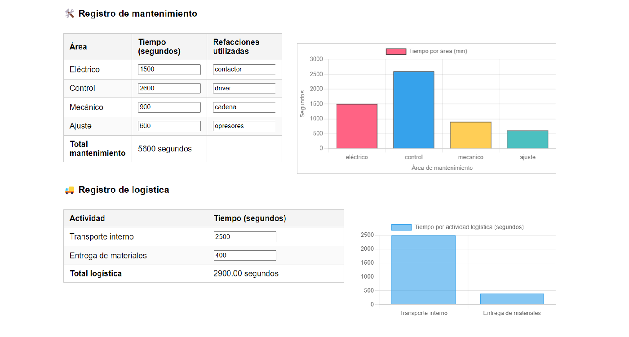The image size is (629, 337).
Task: Click the Transporte interno time input
Action: (x=245, y=237)
